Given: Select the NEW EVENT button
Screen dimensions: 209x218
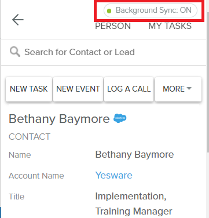Looking at the screenshot, I should 78,89.
